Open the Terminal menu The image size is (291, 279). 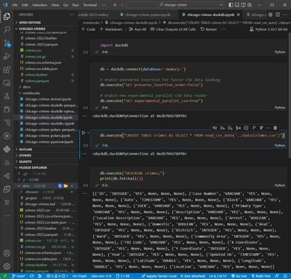pyautogui.click(x=90, y=5)
